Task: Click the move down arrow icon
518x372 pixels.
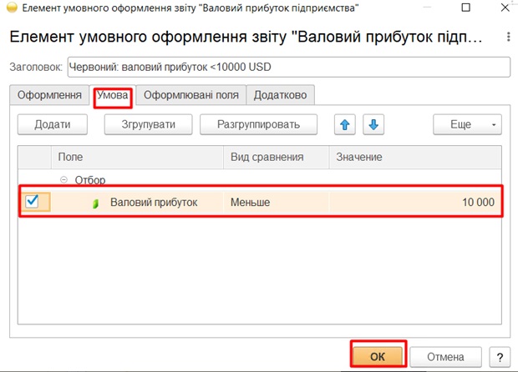Action: click(373, 124)
